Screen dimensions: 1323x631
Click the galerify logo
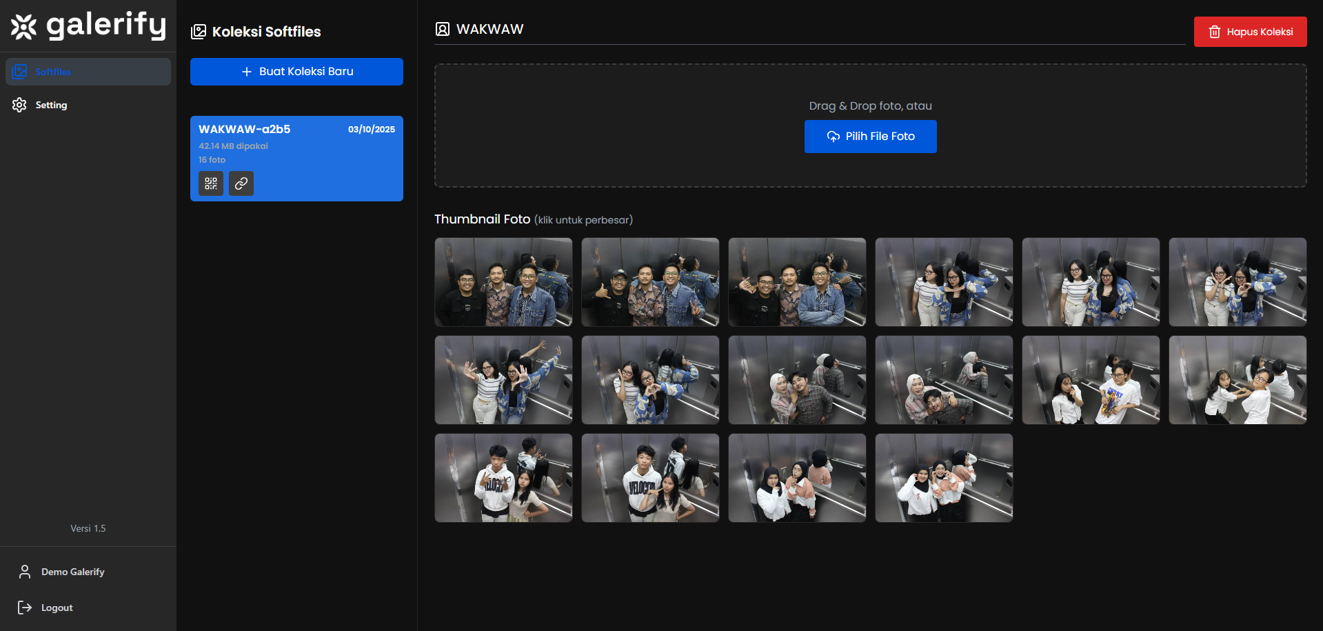point(88,26)
